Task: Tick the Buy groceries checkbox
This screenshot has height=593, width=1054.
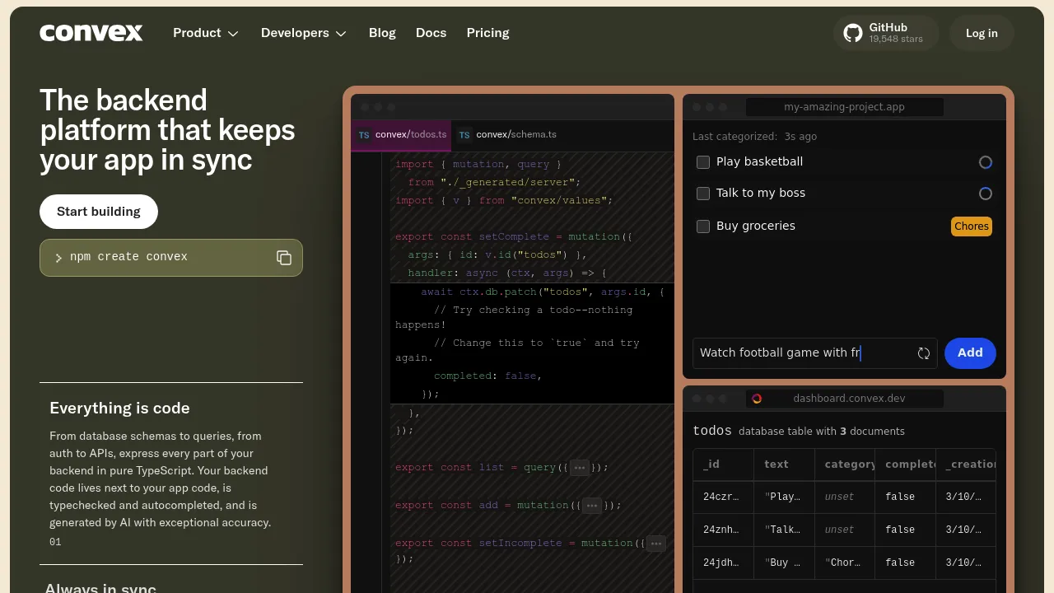Action: (x=703, y=226)
